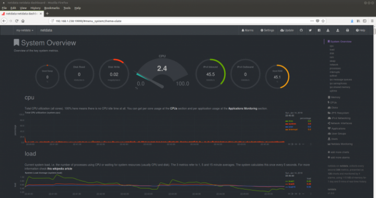Open Help question mark icon
The image size is (376, 198).
360,30
